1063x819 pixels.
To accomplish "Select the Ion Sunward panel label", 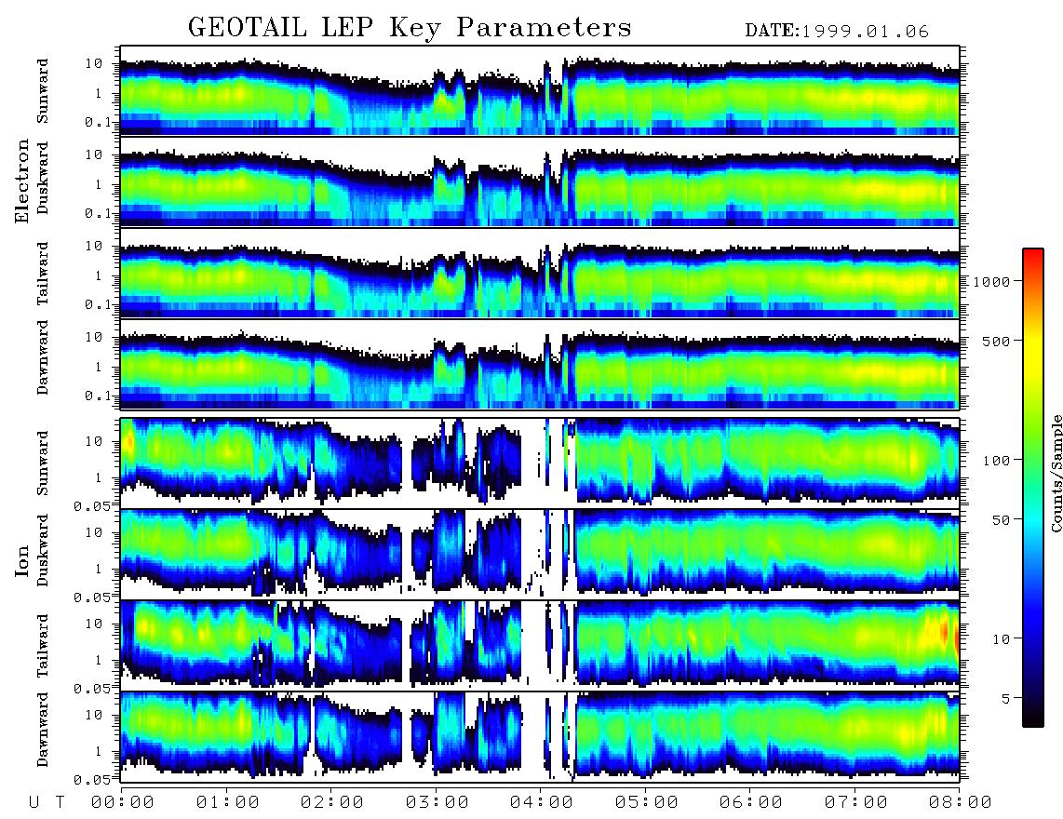I will [43, 463].
